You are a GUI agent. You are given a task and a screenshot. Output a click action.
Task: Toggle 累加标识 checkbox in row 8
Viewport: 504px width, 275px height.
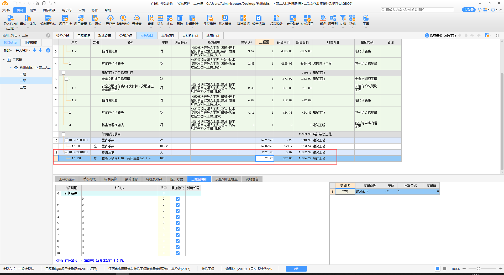click(178, 241)
